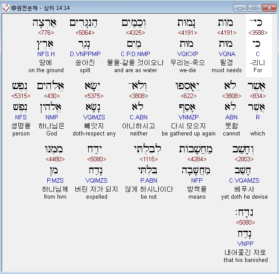Select the parsing code NFP
The width and height of the screenshot is (279, 274).
click(x=197, y=180)
